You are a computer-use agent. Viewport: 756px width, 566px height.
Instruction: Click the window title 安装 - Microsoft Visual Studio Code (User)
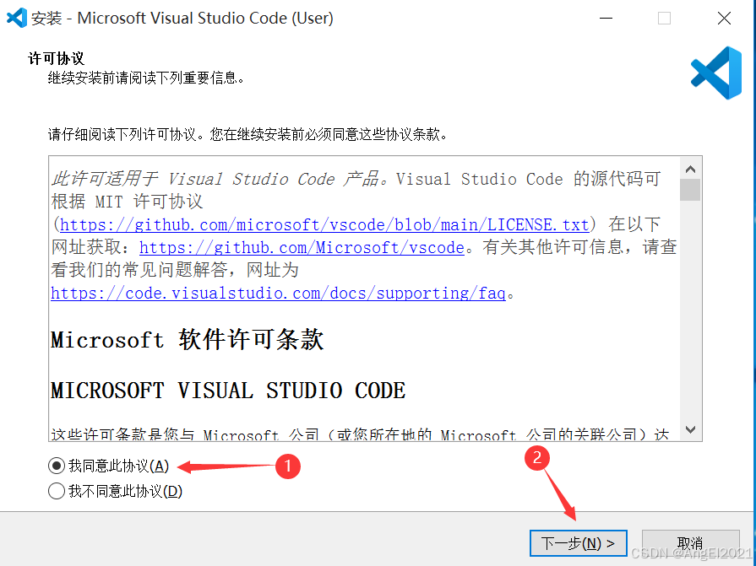(x=182, y=19)
